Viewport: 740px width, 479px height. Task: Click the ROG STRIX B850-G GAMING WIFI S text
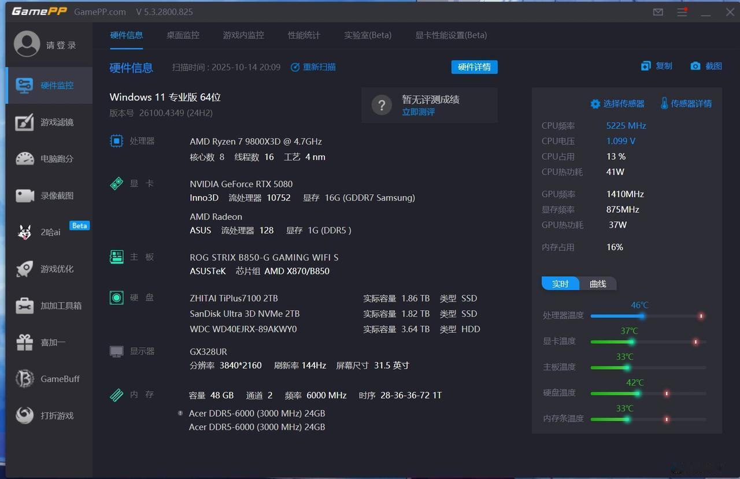264,257
